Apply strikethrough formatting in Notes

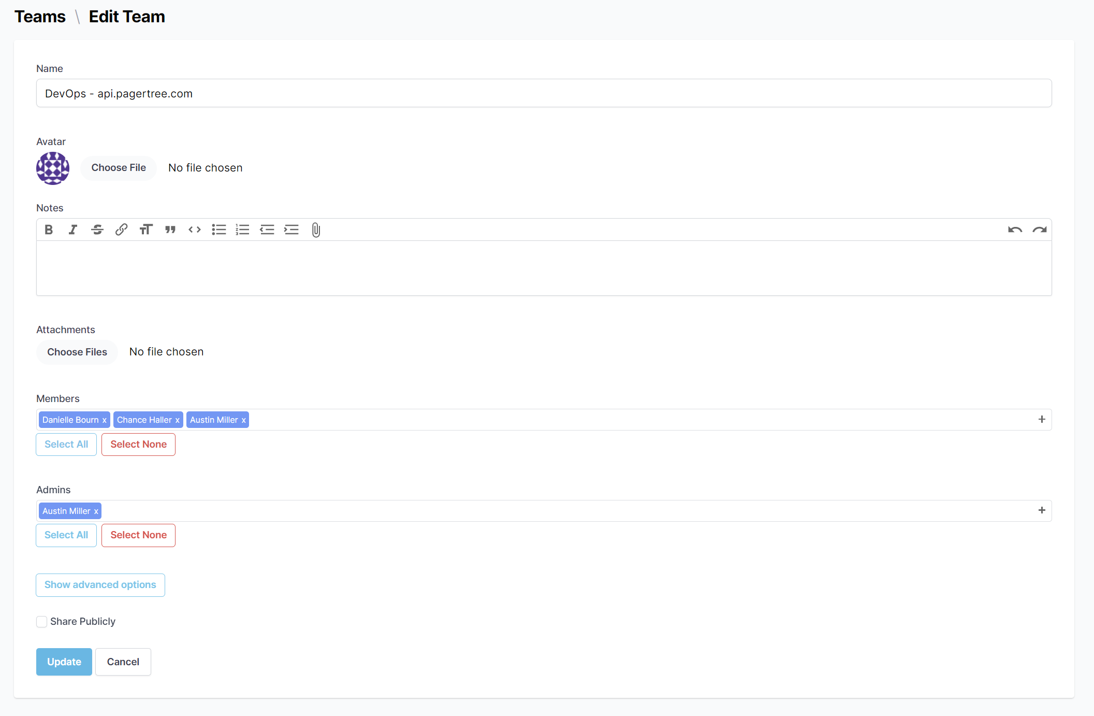click(97, 230)
